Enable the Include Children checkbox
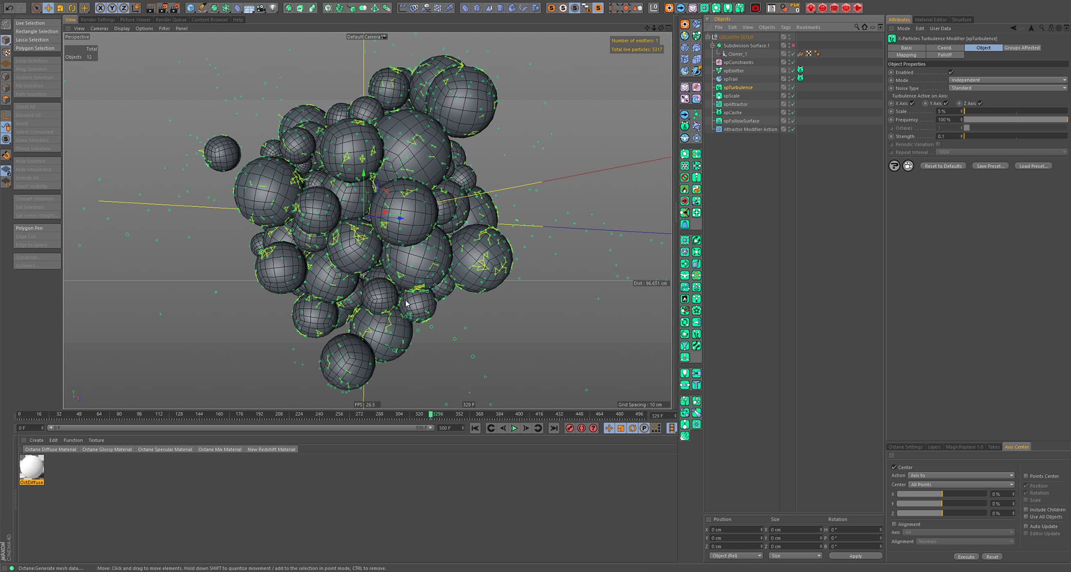 point(1026,510)
